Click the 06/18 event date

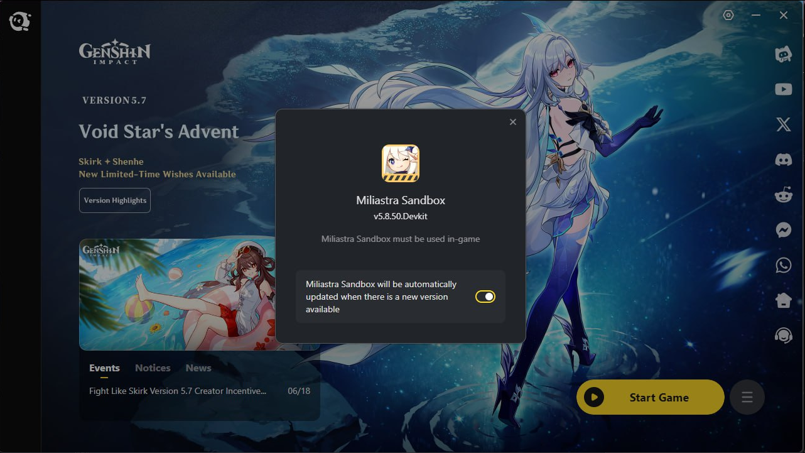tap(299, 391)
